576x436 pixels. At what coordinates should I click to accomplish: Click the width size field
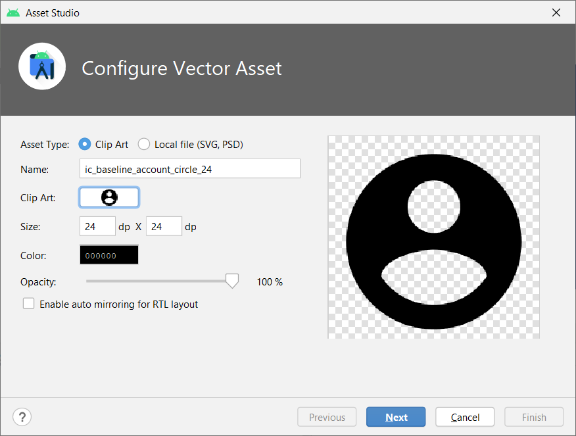[97, 226]
